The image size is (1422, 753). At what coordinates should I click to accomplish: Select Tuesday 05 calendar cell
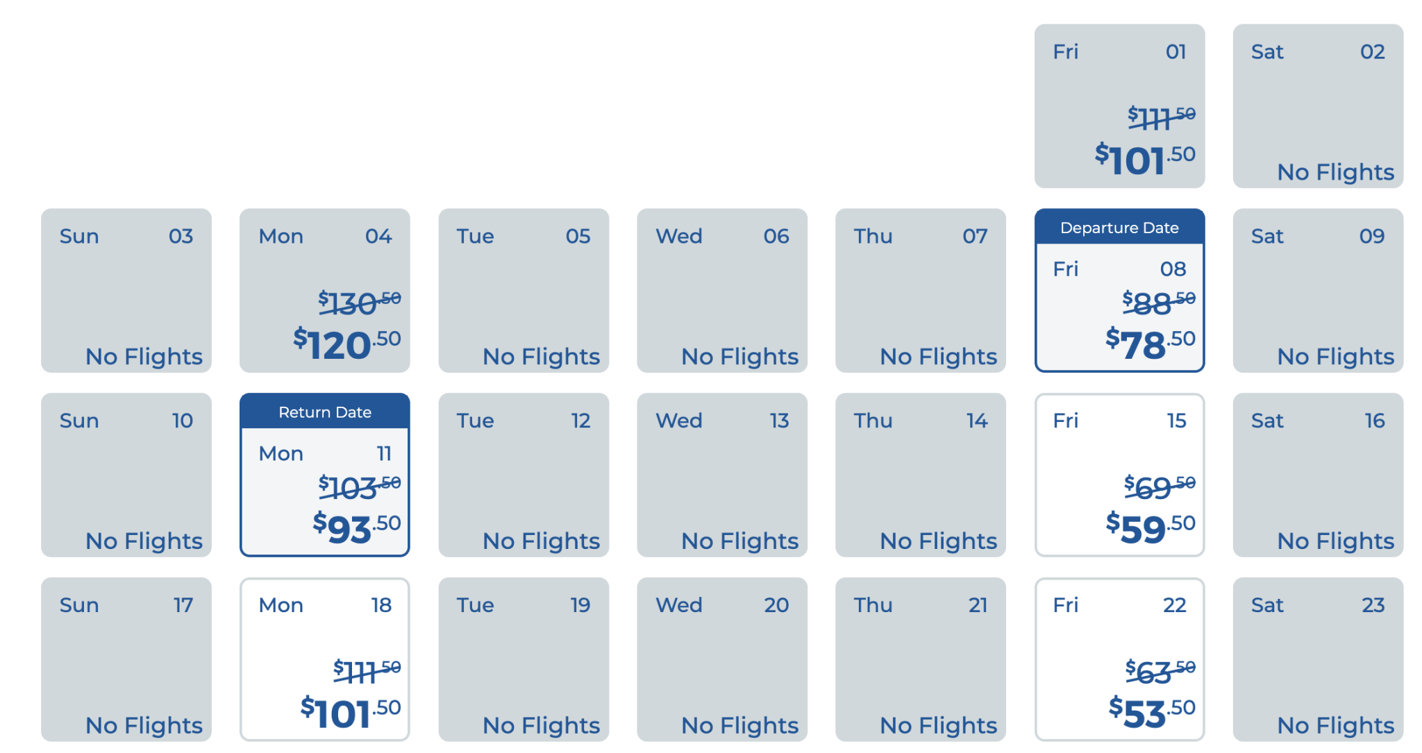coord(524,291)
